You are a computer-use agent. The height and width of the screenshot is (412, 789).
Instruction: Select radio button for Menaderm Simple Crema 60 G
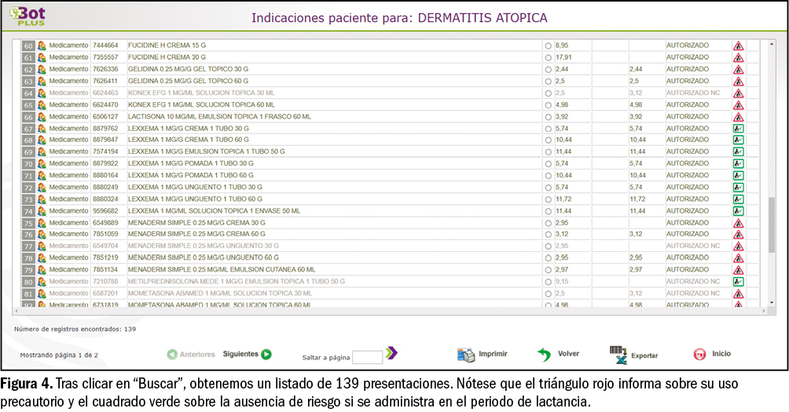coord(548,235)
